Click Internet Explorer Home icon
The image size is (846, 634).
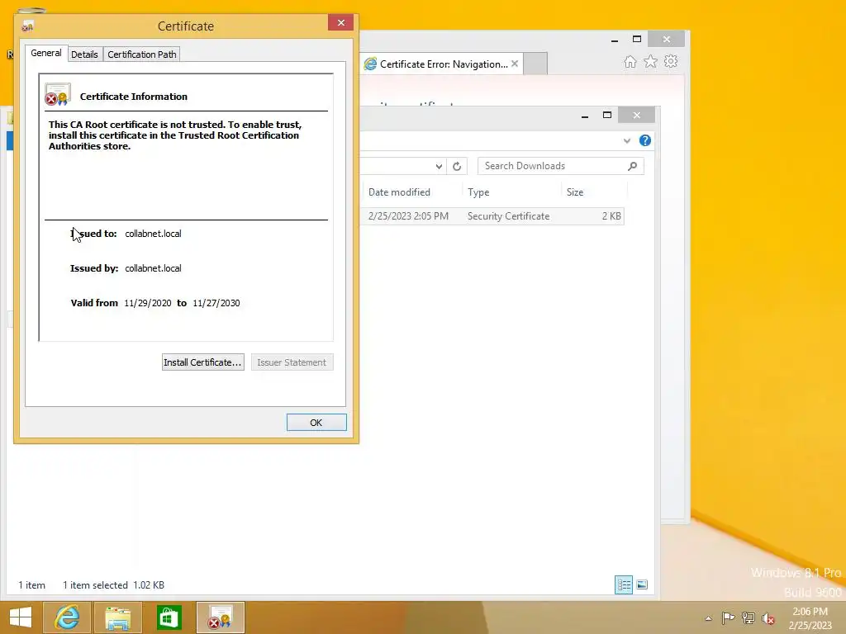[630, 62]
